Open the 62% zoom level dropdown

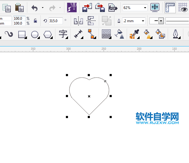click(145, 8)
